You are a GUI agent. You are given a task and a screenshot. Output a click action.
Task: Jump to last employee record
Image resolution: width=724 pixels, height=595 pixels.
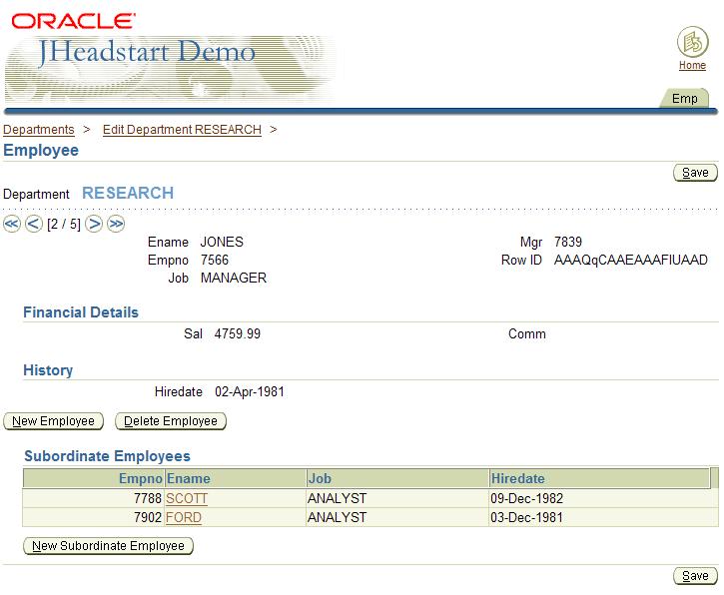click(115, 224)
